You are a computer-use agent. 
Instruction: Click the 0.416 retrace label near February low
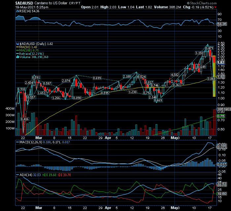[25, 119]
